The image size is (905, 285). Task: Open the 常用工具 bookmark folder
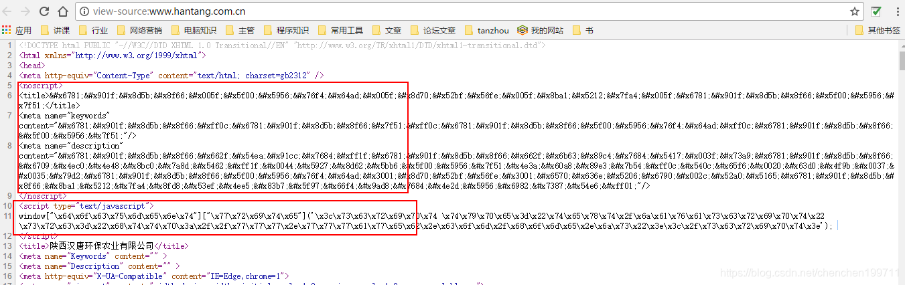tap(340, 30)
